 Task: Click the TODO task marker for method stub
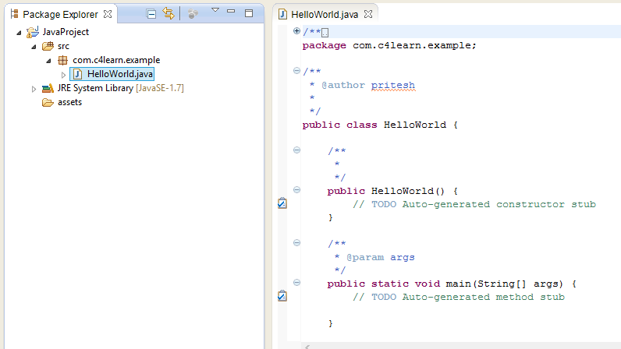(x=282, y=295)
